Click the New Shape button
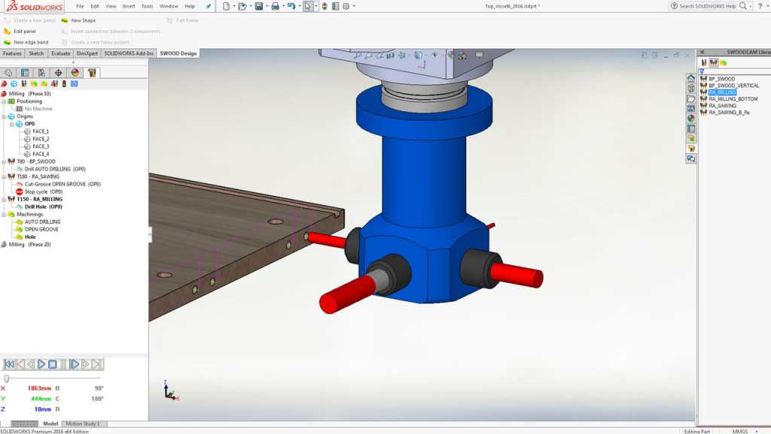Screen dimensions: 771x434 (x=78, y=20)
